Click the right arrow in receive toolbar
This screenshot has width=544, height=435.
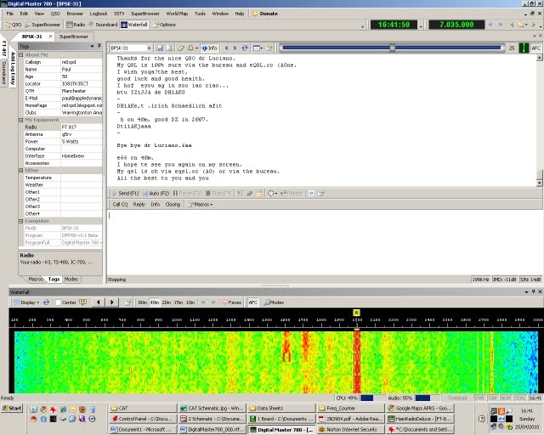point(235,48)
